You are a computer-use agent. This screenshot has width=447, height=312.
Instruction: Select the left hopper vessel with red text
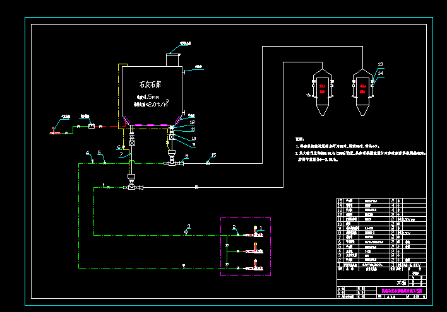click(x=323, y=93)
